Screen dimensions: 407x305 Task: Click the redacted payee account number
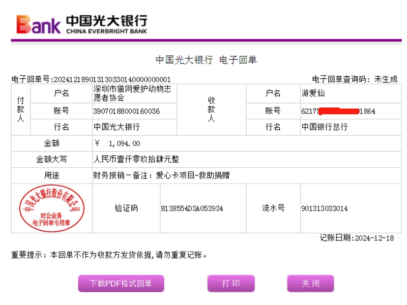[338, 111]
